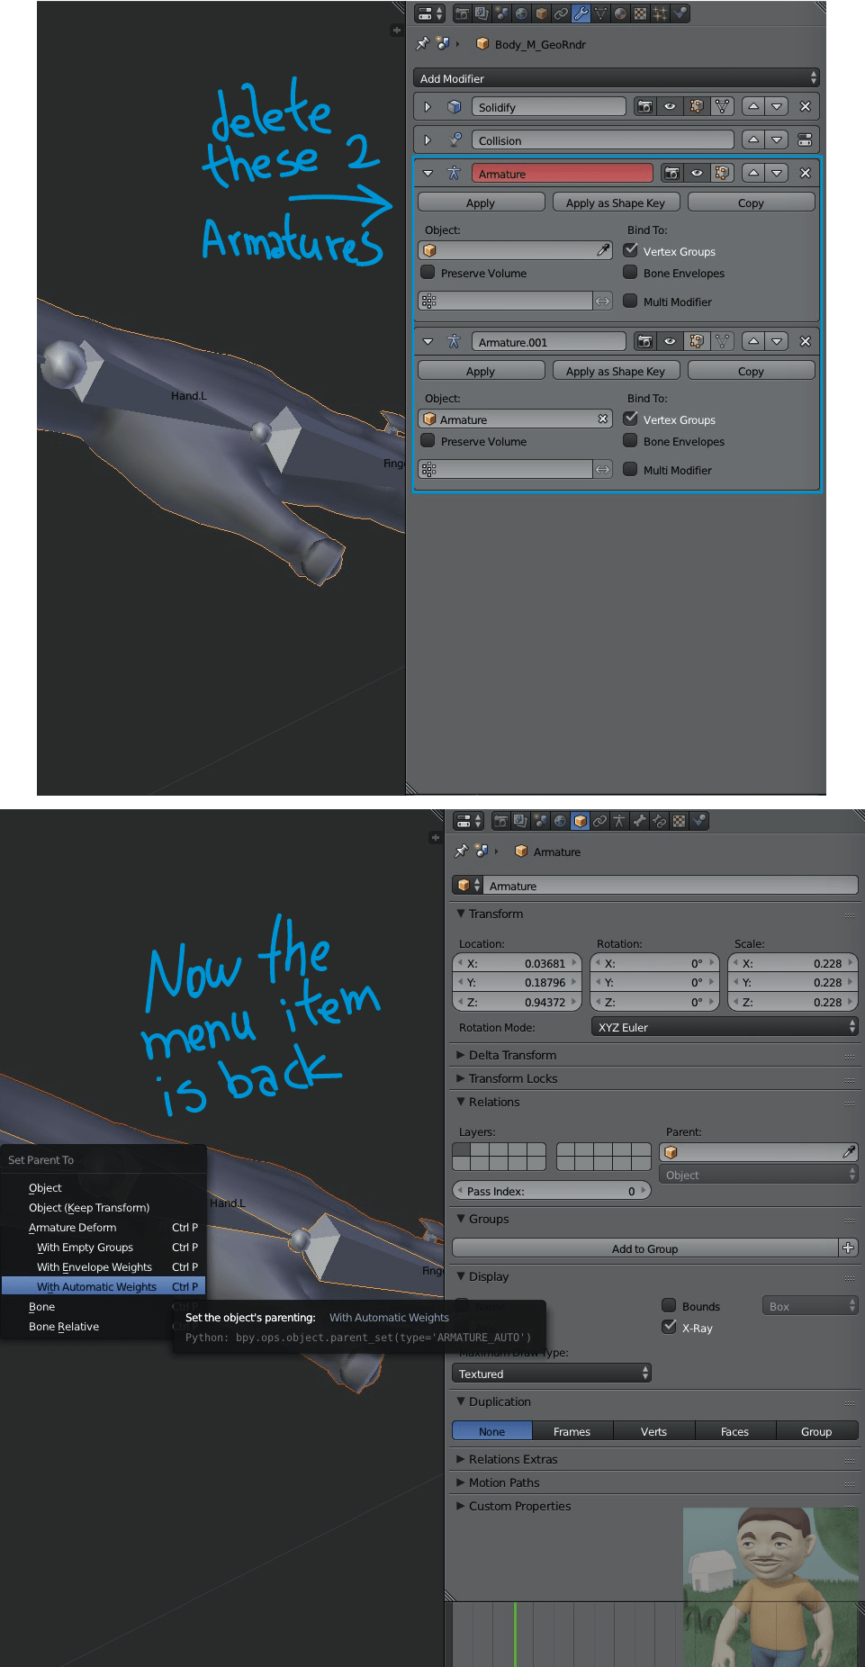
Task: Enable Preserve Volume in red Armature modifier
Action: (428, 273)
